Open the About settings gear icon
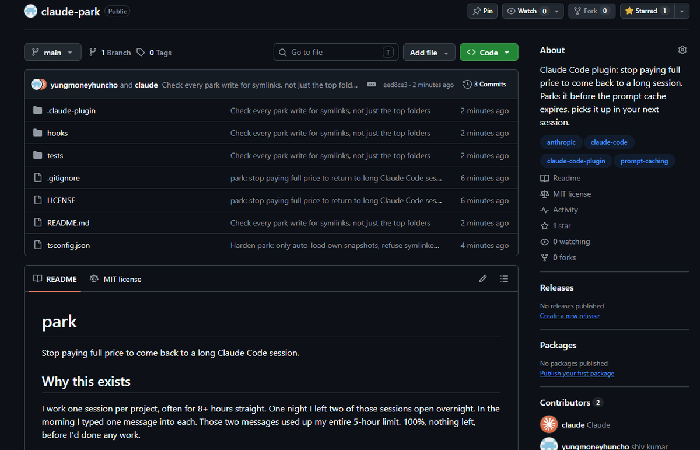This screenshot has height=450, width=700. click(x=682, y=50)
